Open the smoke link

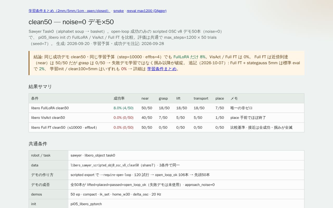119,11
